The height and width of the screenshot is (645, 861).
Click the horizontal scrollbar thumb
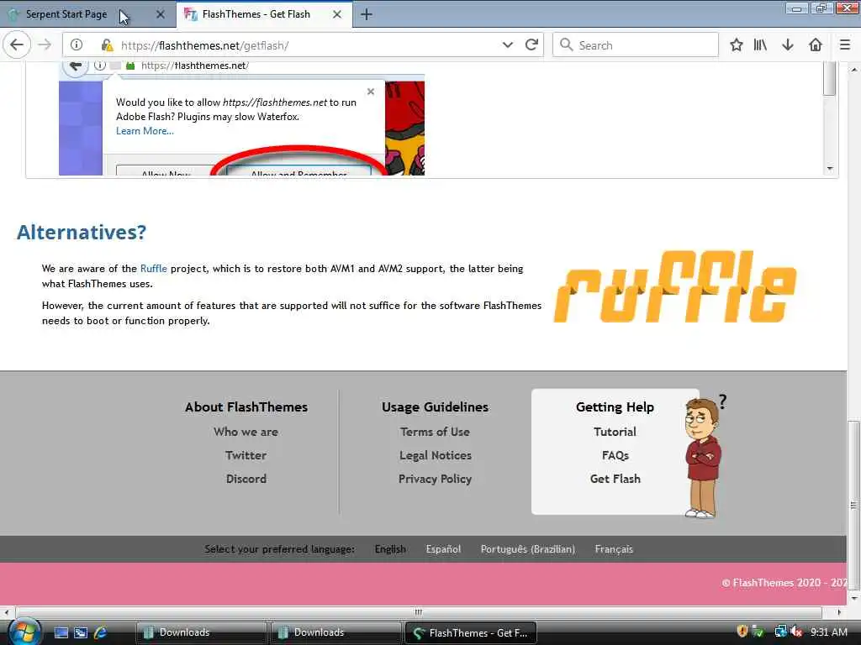[x=418, y=612]
